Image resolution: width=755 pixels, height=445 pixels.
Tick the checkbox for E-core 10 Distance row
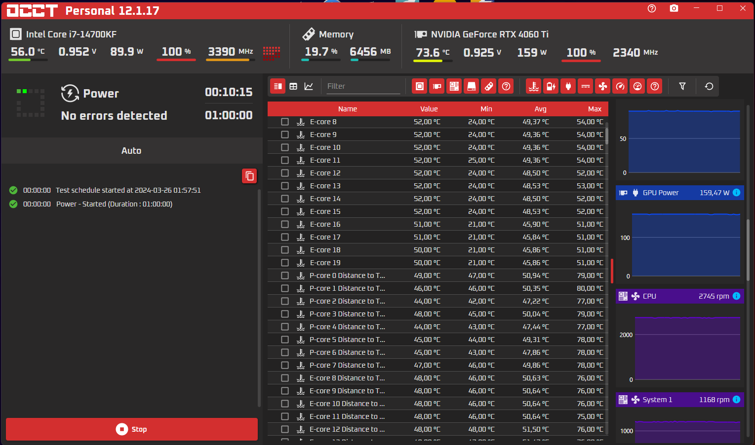click(x=285, y=404)
